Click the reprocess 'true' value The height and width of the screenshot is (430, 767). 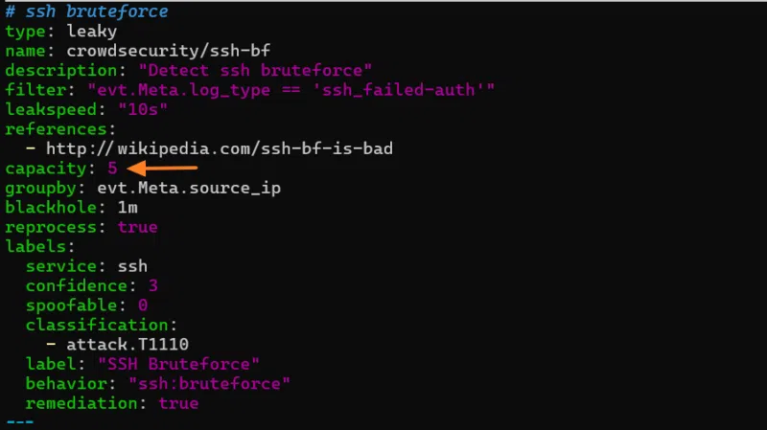pos(137,227)
